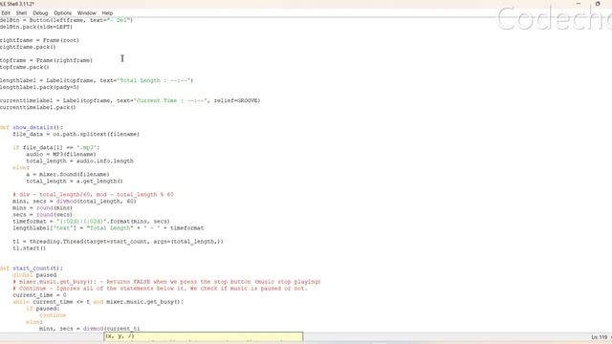
Task: Click the 'mins = round(mins)' line
Action: (x=42, y=208)
